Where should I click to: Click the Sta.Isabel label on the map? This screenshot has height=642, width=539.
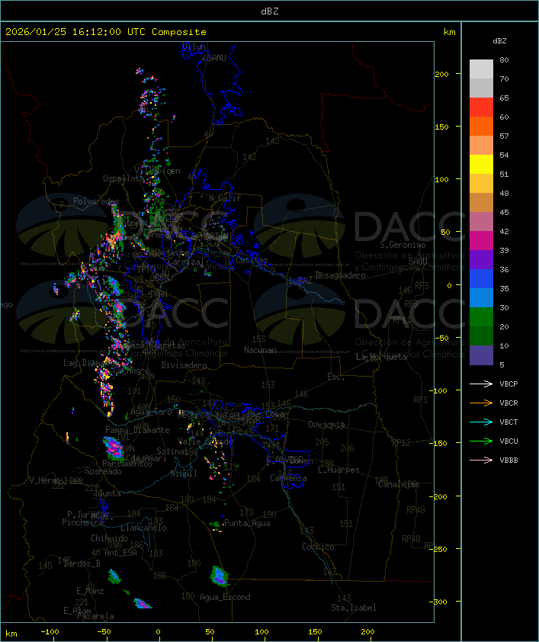(x=353, y=608)
